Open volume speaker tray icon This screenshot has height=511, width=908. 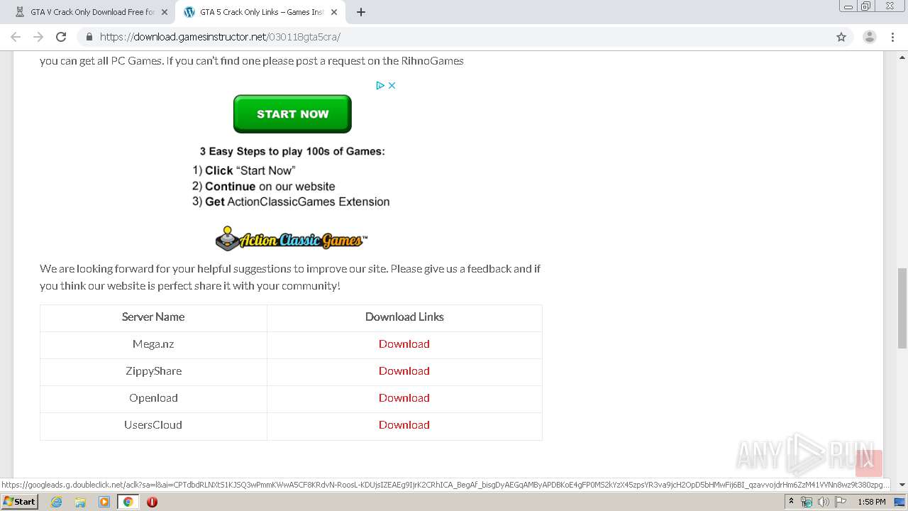tap(823, 502)
